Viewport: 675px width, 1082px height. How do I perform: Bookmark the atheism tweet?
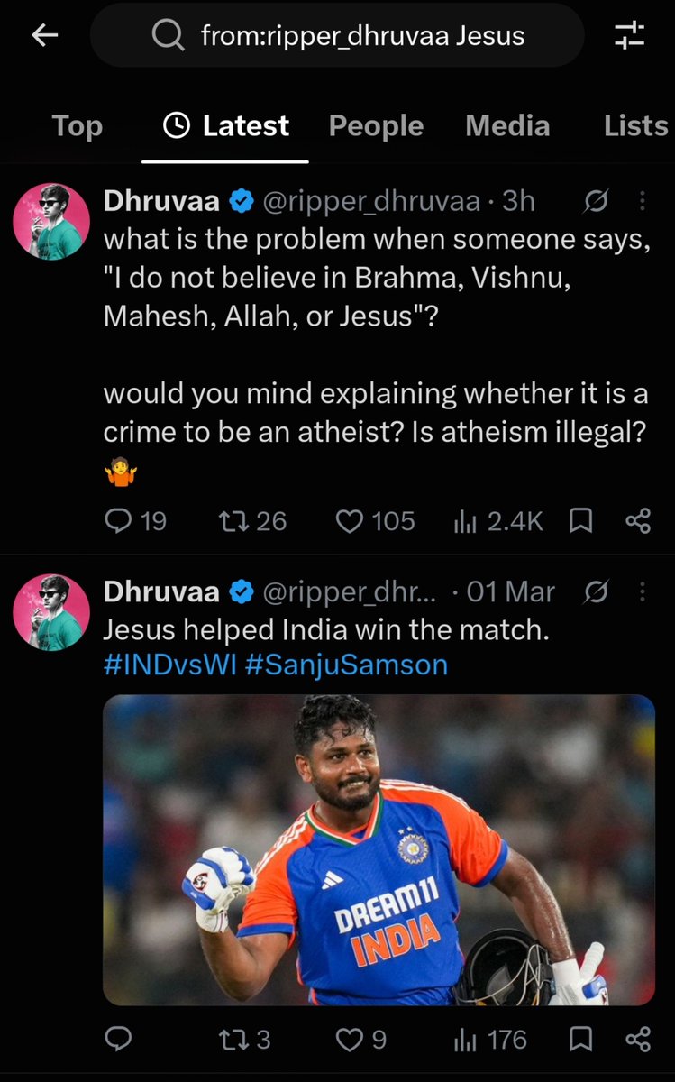pos(581,520)
